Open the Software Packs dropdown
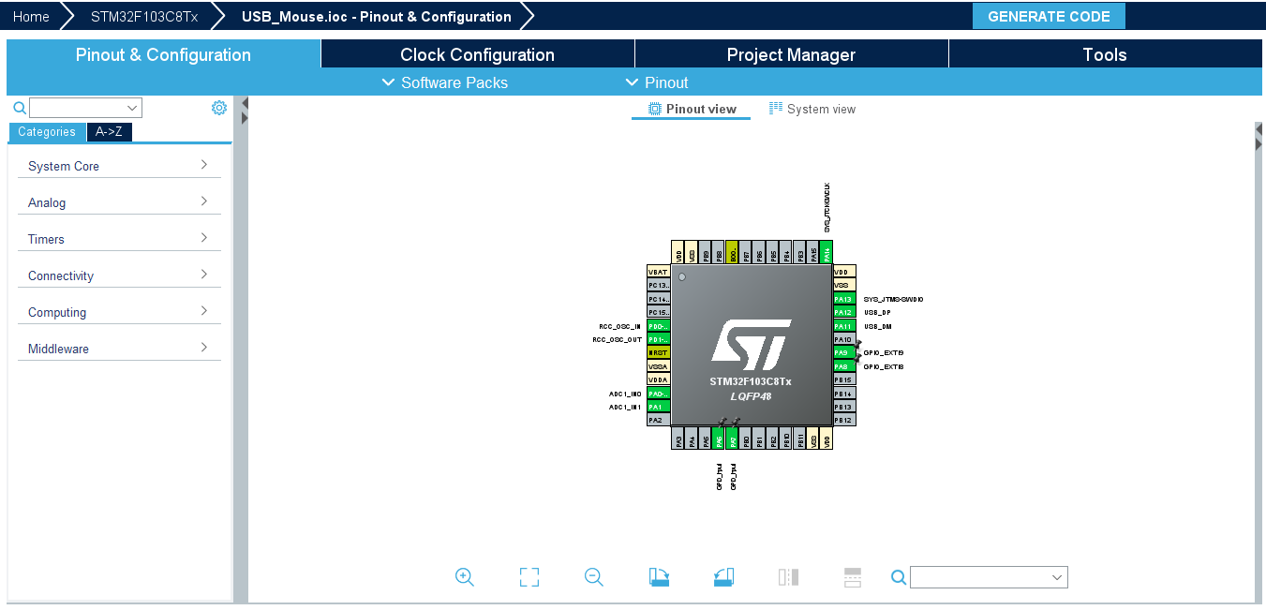This screenshot has height=610, width=1266. tap(445, 82)
